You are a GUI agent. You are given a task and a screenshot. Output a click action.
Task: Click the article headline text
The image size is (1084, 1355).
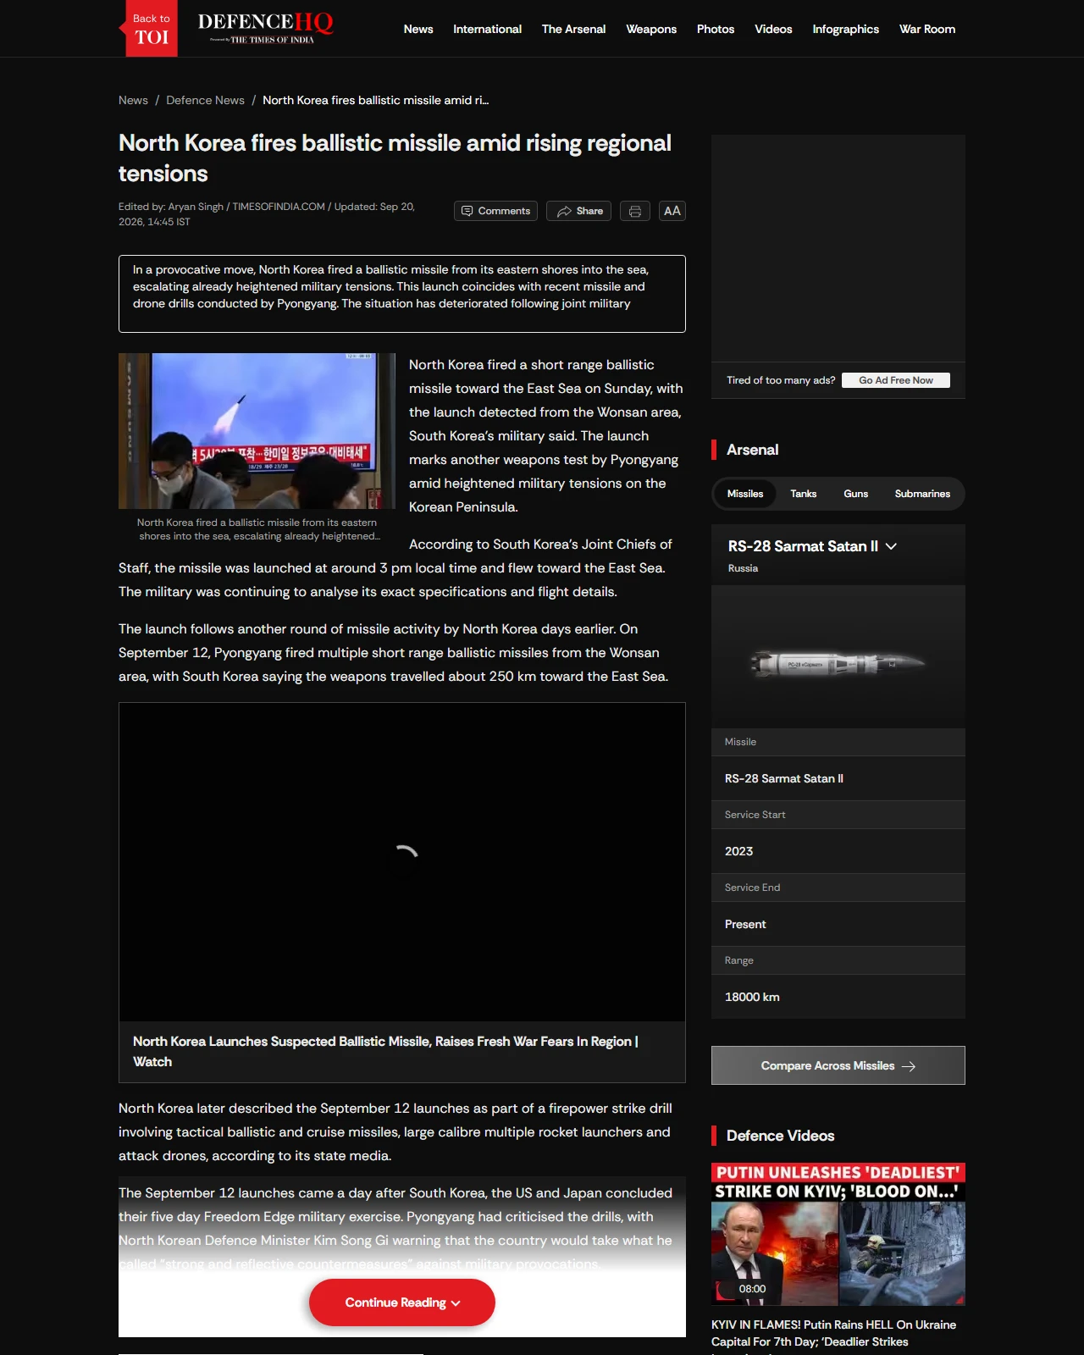tap(395, 158)
